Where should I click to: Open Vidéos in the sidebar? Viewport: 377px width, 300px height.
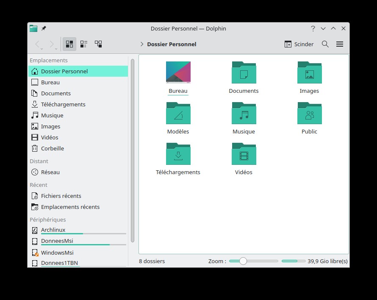[78, 137]
